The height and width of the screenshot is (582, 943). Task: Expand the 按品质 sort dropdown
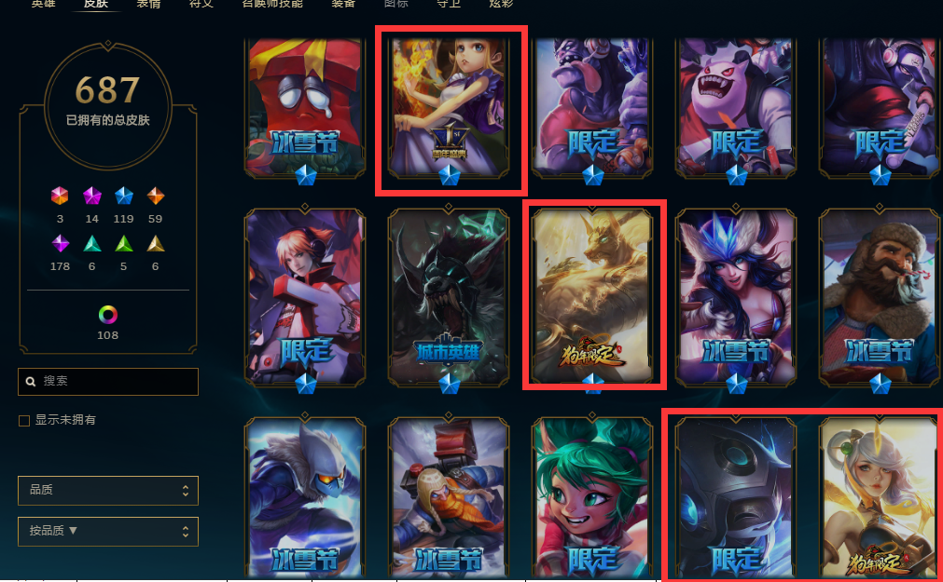coord(108,532)
